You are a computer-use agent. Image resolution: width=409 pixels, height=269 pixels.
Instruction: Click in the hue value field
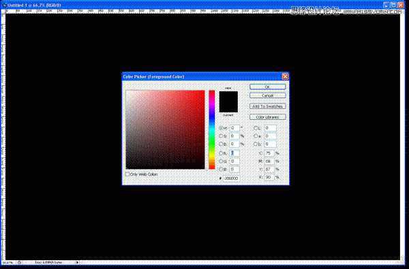tap(234, 128)
